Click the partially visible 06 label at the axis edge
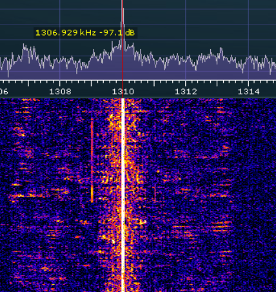The height and width of the screenshot is (292, 276). pyautogui.click(x=4, y=92)
